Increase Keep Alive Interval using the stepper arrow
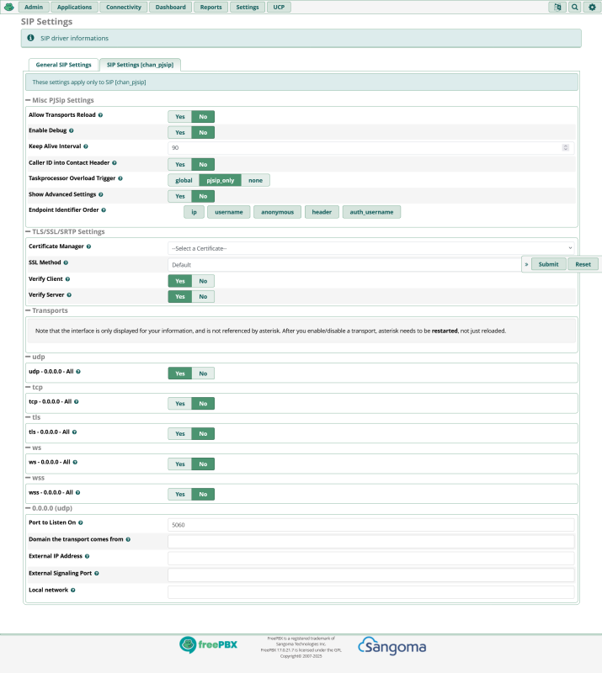Image resolution: width=602 pixels, height=673 pixels. [565, 145]
